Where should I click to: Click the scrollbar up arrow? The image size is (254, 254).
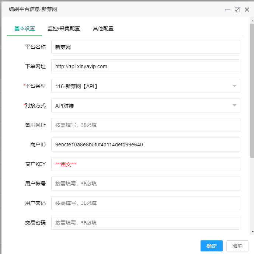pos(253,21)
